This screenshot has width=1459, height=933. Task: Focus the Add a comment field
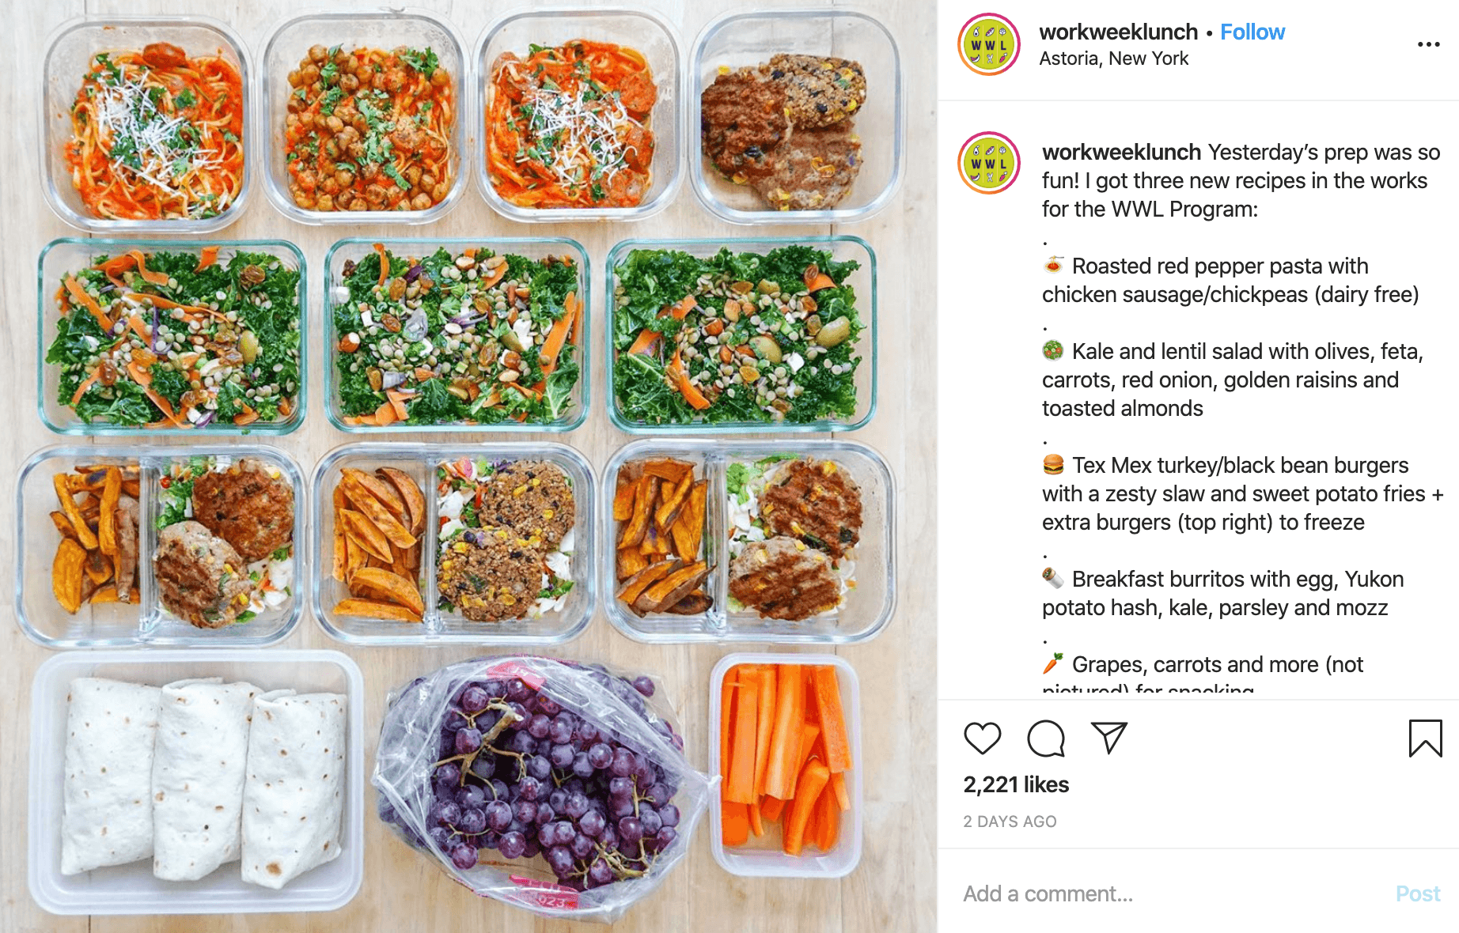click(x=1171, y=893)
